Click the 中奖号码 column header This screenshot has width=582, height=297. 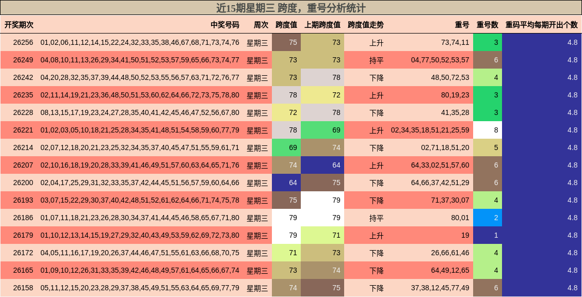[225, 25]
